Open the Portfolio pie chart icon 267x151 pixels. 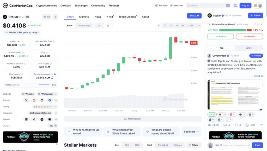(x=156, y=5)
